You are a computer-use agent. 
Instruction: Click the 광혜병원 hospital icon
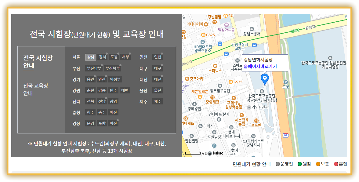click(194, 104)
